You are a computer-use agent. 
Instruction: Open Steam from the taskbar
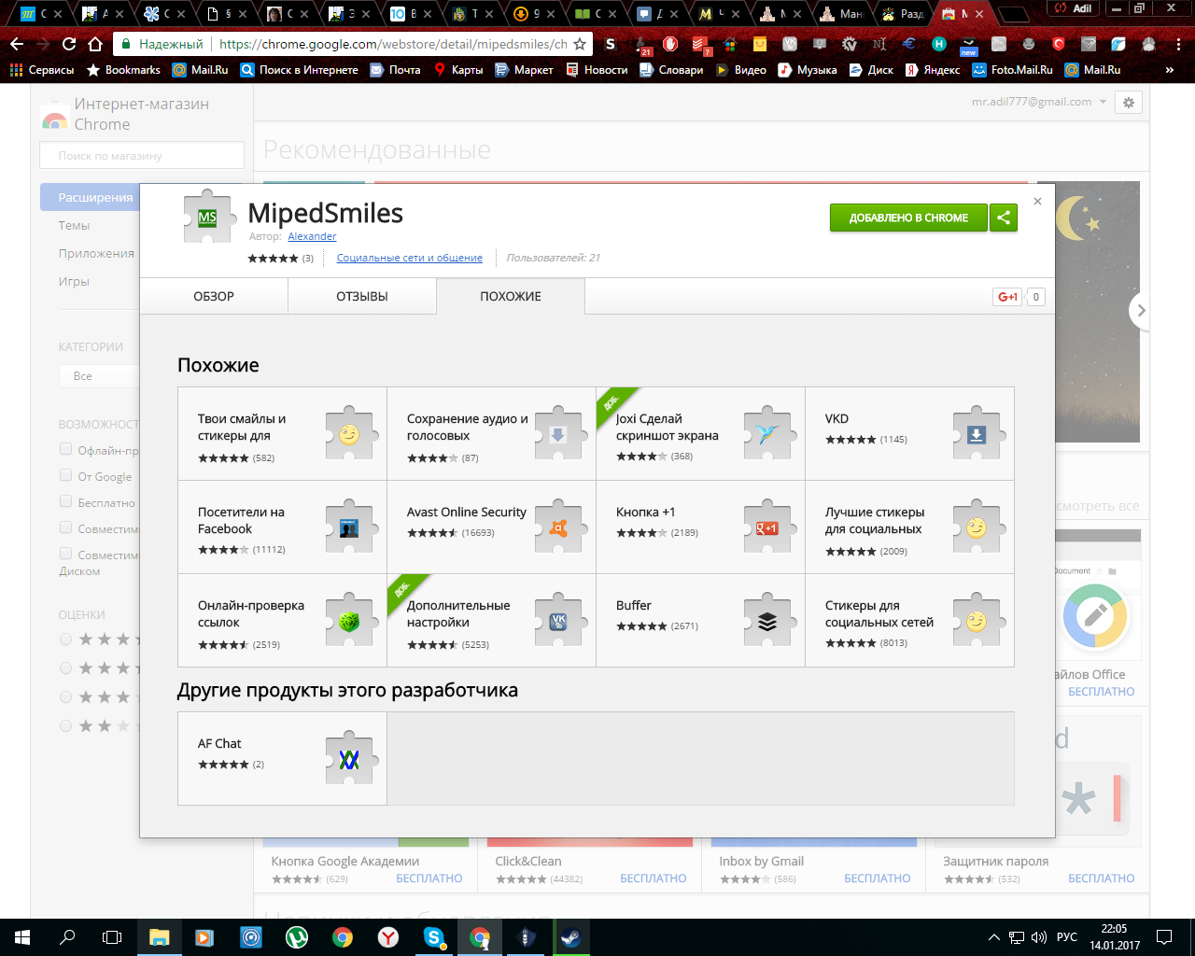coord(571,937)
